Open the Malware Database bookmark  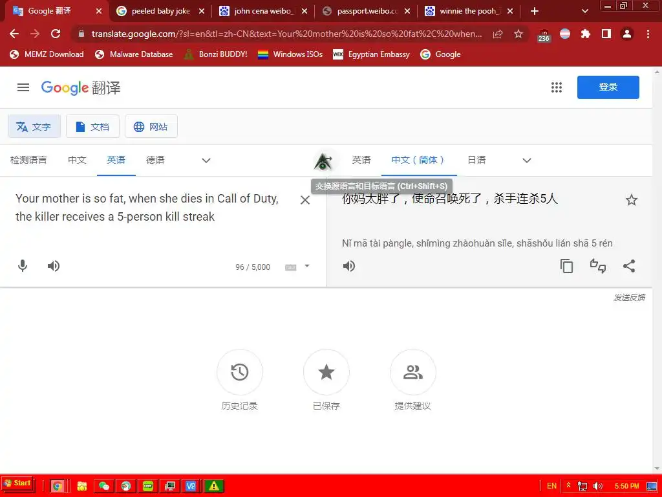(134, 54)
